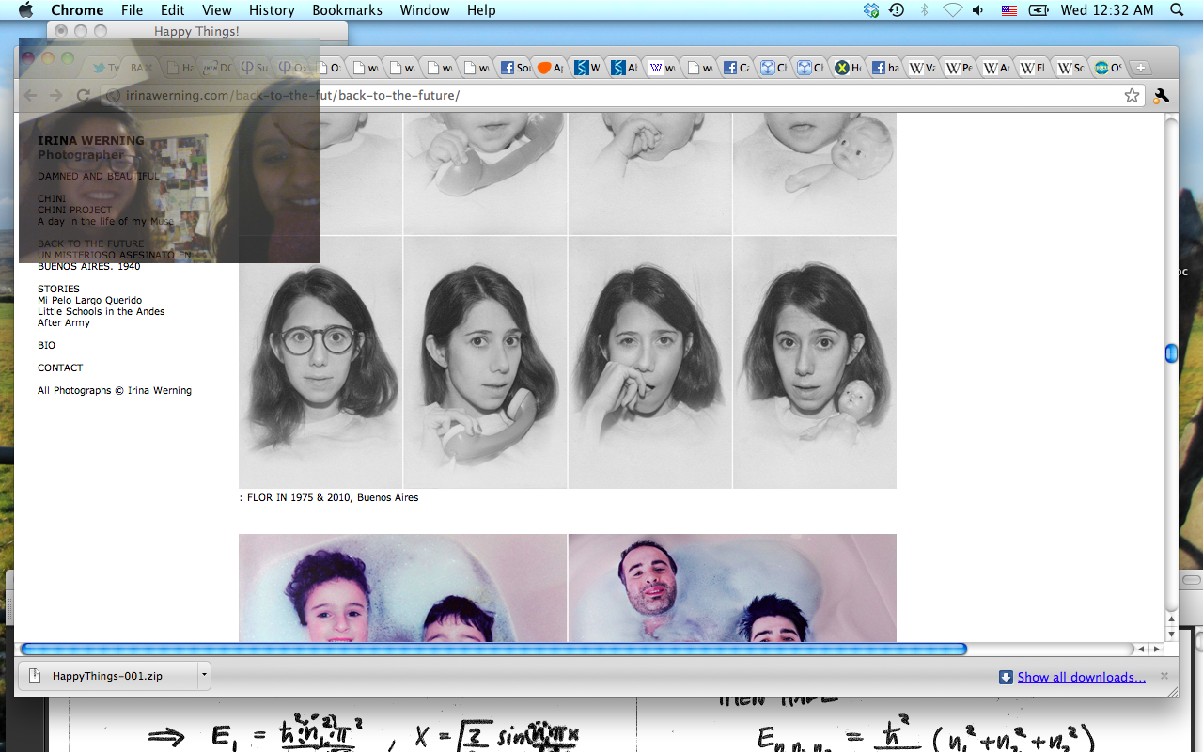Open the US flag input source menu
The image size is (1203, 752).
click(1009, 10)
